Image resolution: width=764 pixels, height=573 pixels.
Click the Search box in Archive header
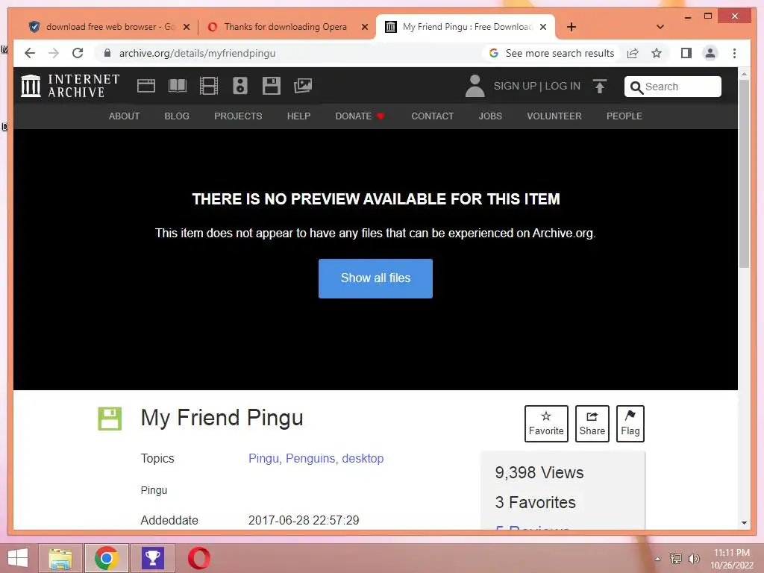click(x=672, y=87)
